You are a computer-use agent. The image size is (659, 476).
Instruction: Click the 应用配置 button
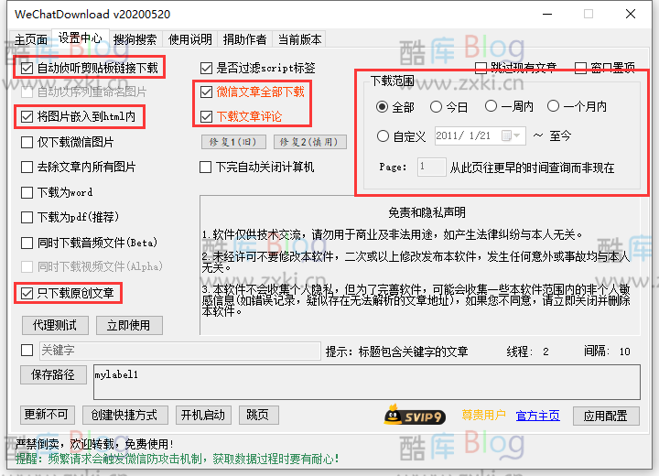point(606,416)
